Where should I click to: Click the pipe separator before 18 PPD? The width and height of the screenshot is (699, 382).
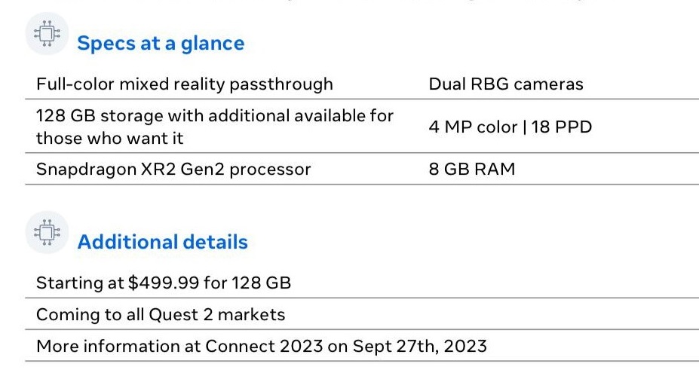click(x=525, y=127)
